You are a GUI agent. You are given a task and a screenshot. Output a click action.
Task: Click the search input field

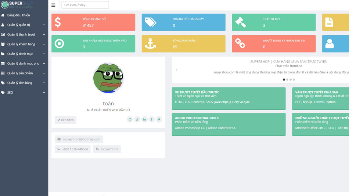click(85, 5)
